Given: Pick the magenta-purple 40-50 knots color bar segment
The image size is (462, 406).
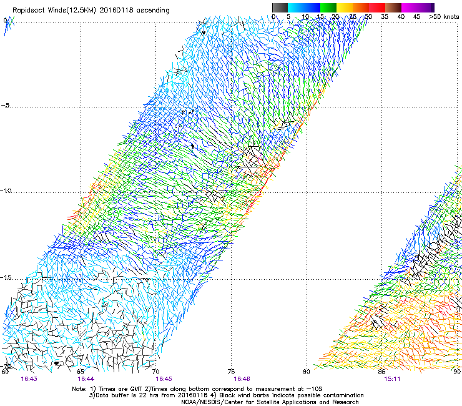Looking at the screenshot, I should [x=418, y=7].
